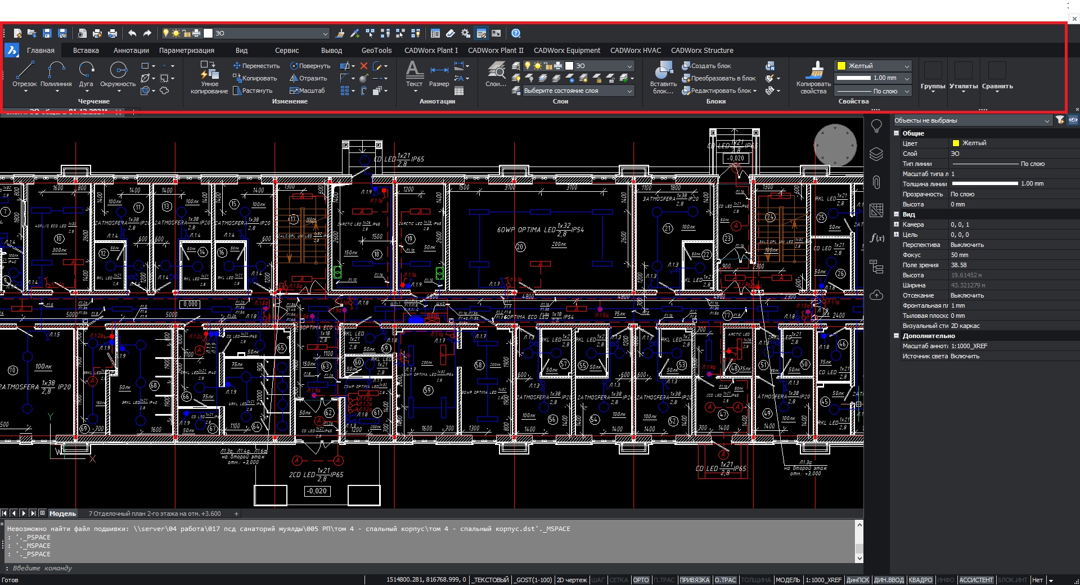Click the Redo arrow in quick toolbar
This screenshot has height=585, width=1080.
(147, 33)
